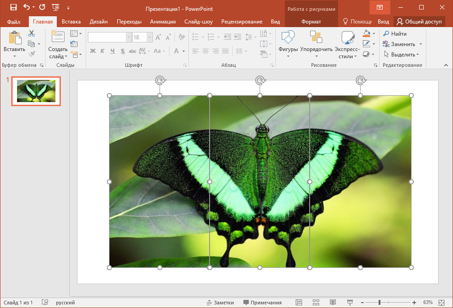This screenshot has width=453, height=308.
Task: Click Найти to find text
Action: (395, 33)
